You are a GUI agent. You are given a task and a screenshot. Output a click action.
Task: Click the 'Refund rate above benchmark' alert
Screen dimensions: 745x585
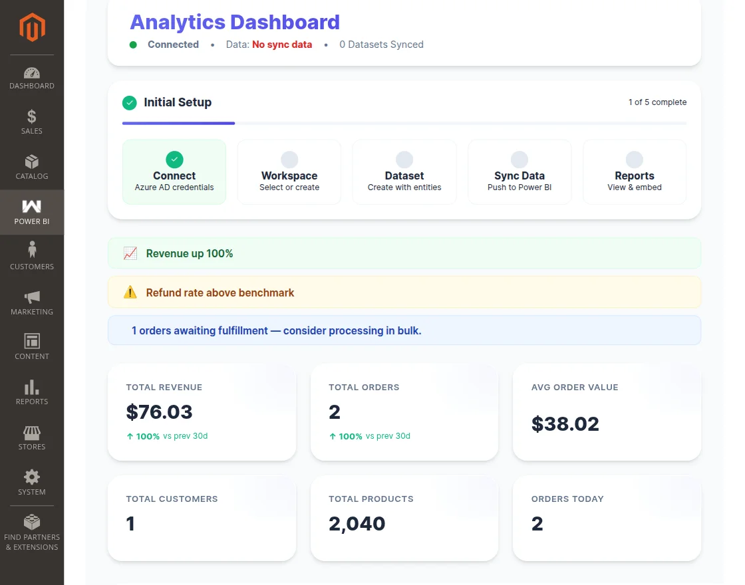(x=404, y=292)
